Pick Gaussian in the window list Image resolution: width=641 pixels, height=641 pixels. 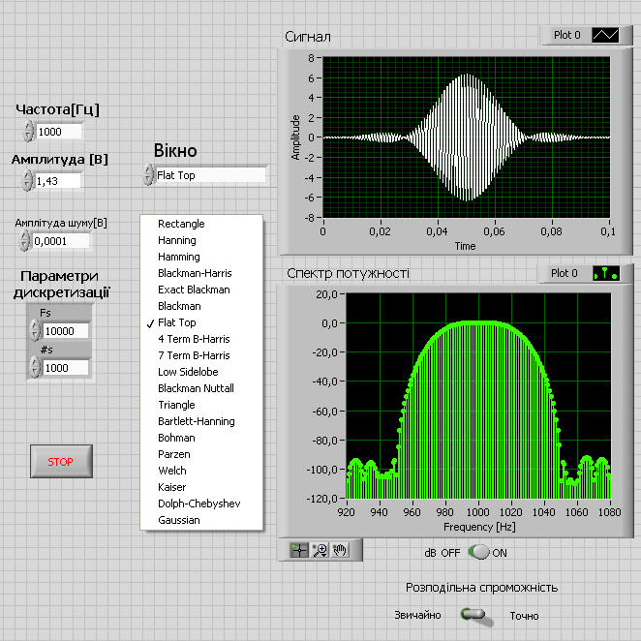179,520
